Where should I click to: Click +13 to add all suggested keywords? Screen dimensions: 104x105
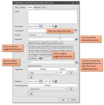pyautogui.click(x=39, y=58)
